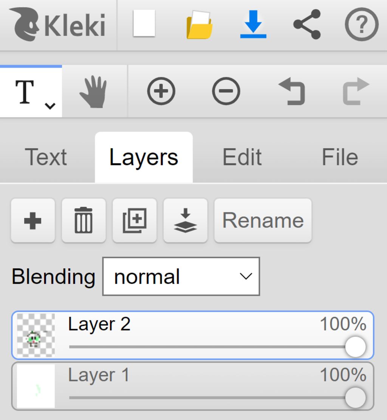Image resolution: width=387 pixels, height=420 pixels.
Task: Click the Rename button
Action: click(x=263, y=221)
